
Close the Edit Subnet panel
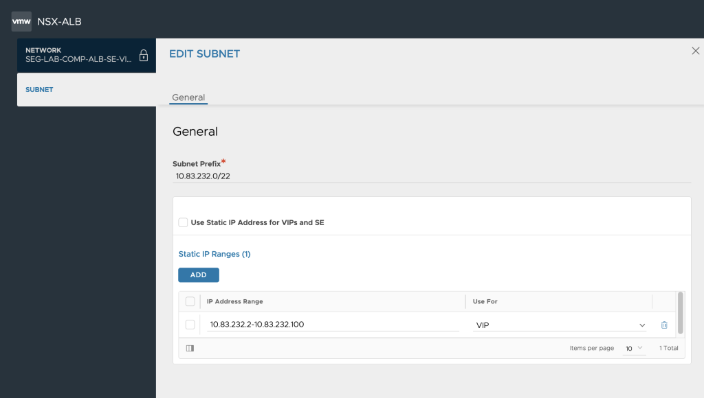(x=696, y=51)
